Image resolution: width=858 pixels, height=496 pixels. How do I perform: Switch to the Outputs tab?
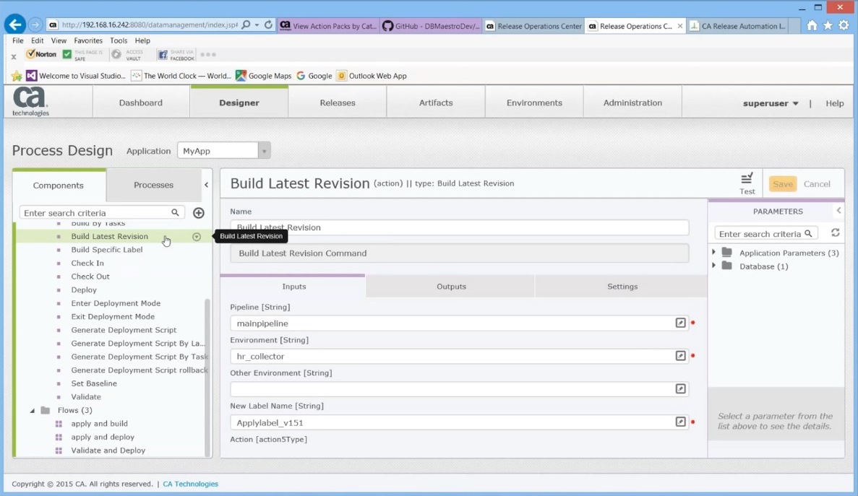click(x=451, y=287)
